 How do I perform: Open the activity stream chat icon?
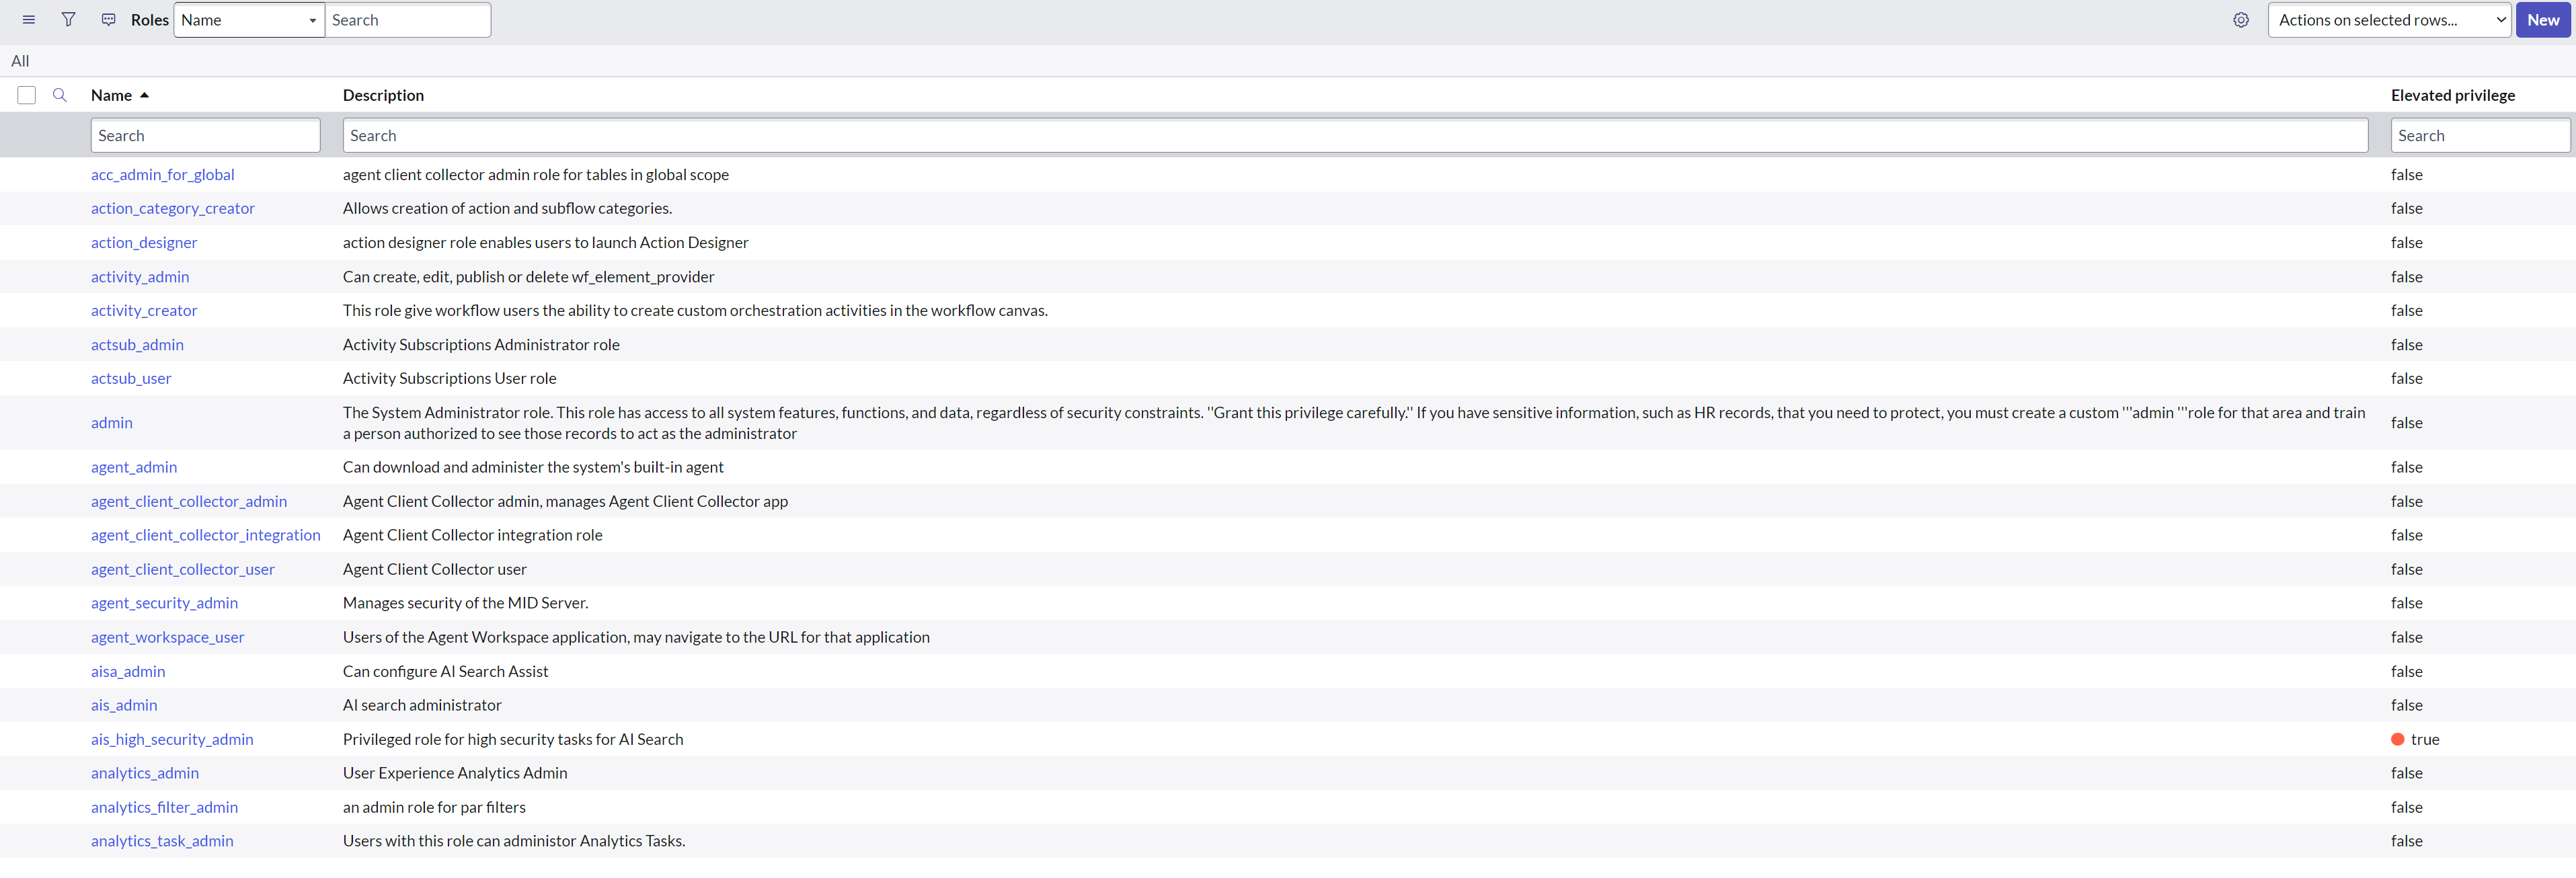pos(109,20)
